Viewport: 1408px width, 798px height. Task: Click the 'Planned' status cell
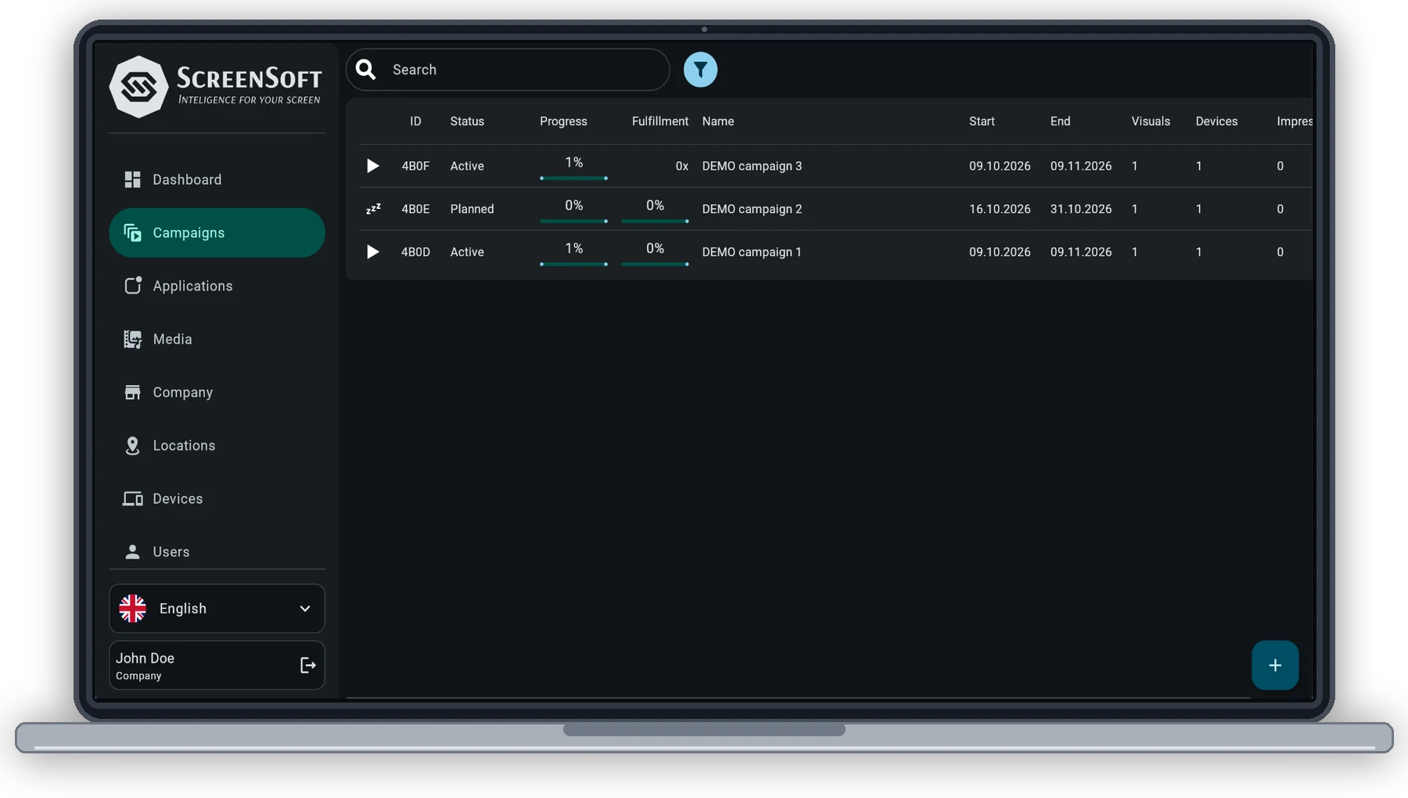click(x=472, y=209)
